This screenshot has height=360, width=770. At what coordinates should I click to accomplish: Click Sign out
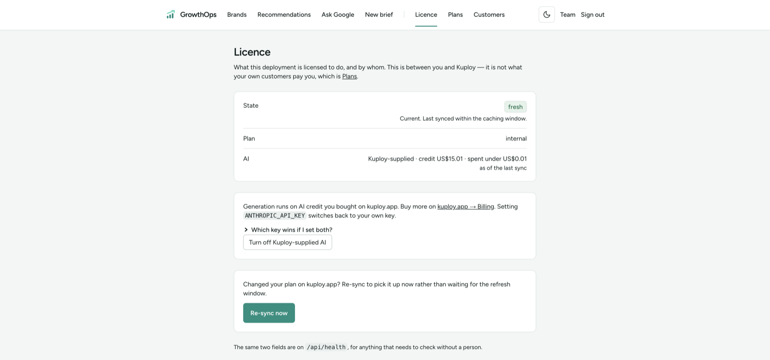592,14
